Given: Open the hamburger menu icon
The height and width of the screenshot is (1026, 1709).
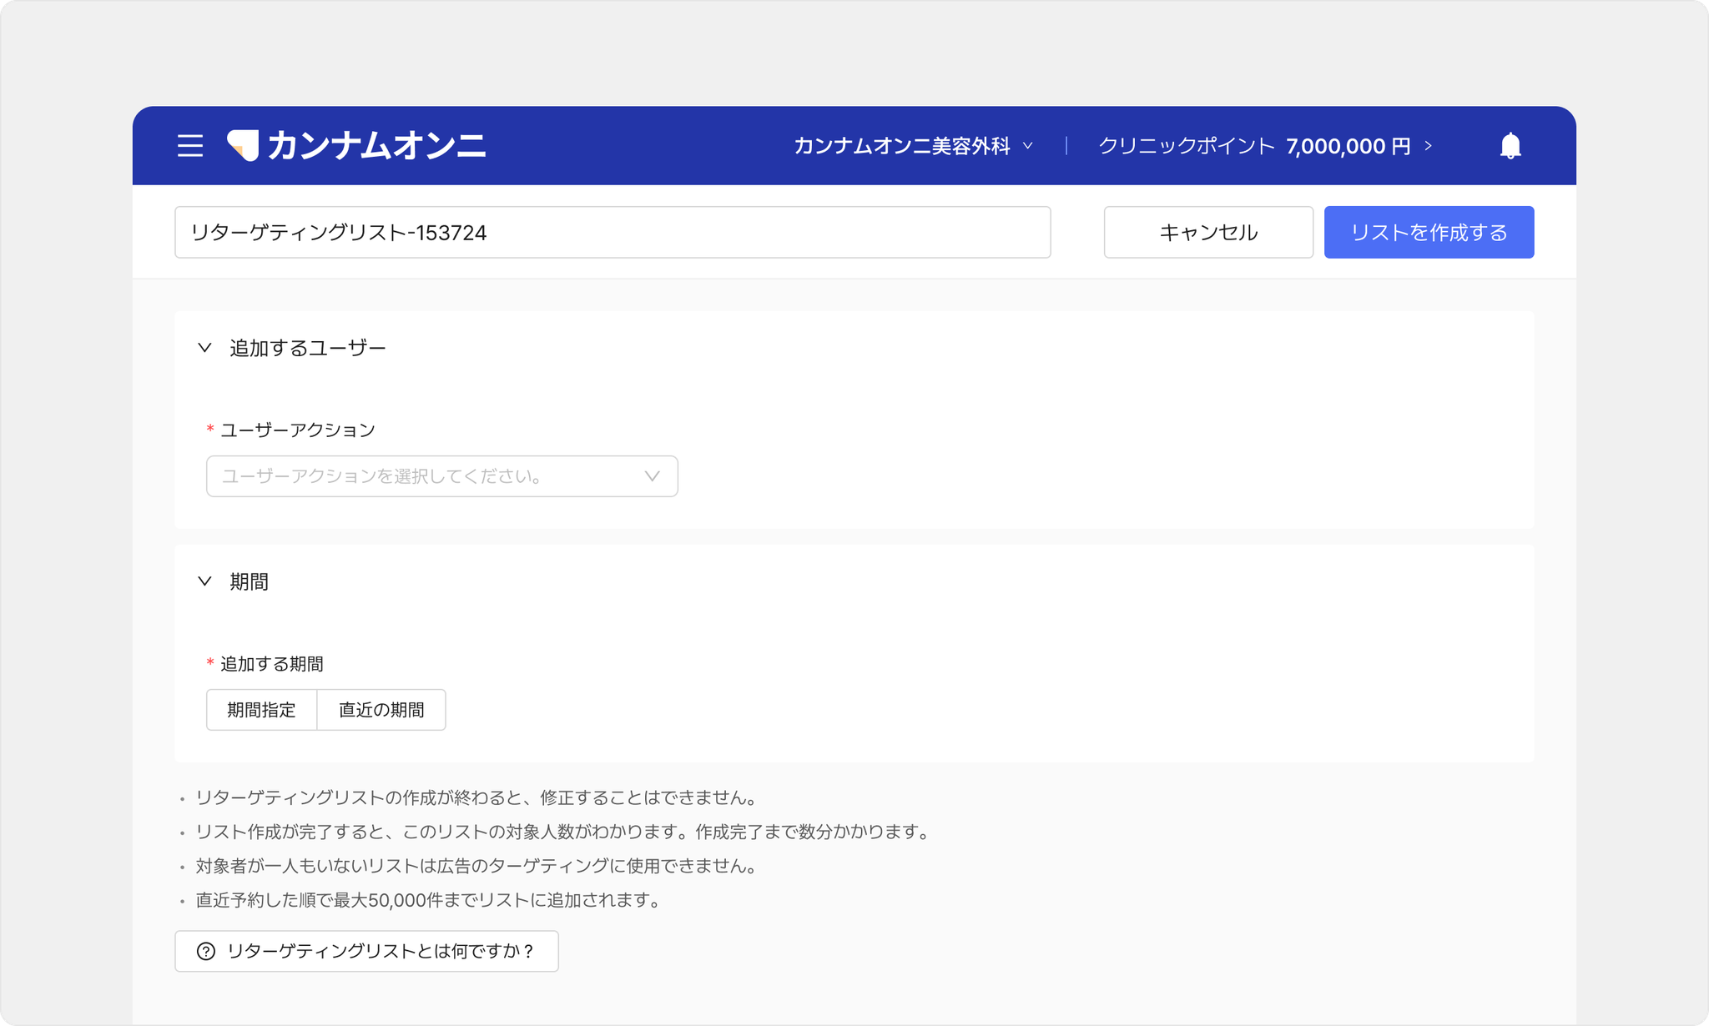Looking at the screenshot, I should [190, 146].
